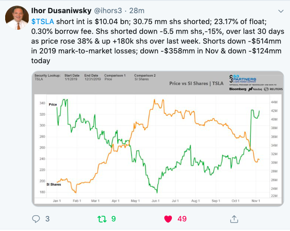View the 3 replies count

coord(47,219)
